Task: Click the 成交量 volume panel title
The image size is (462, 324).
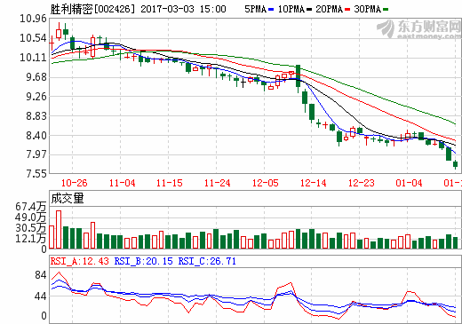Action: tap(68, 199)
